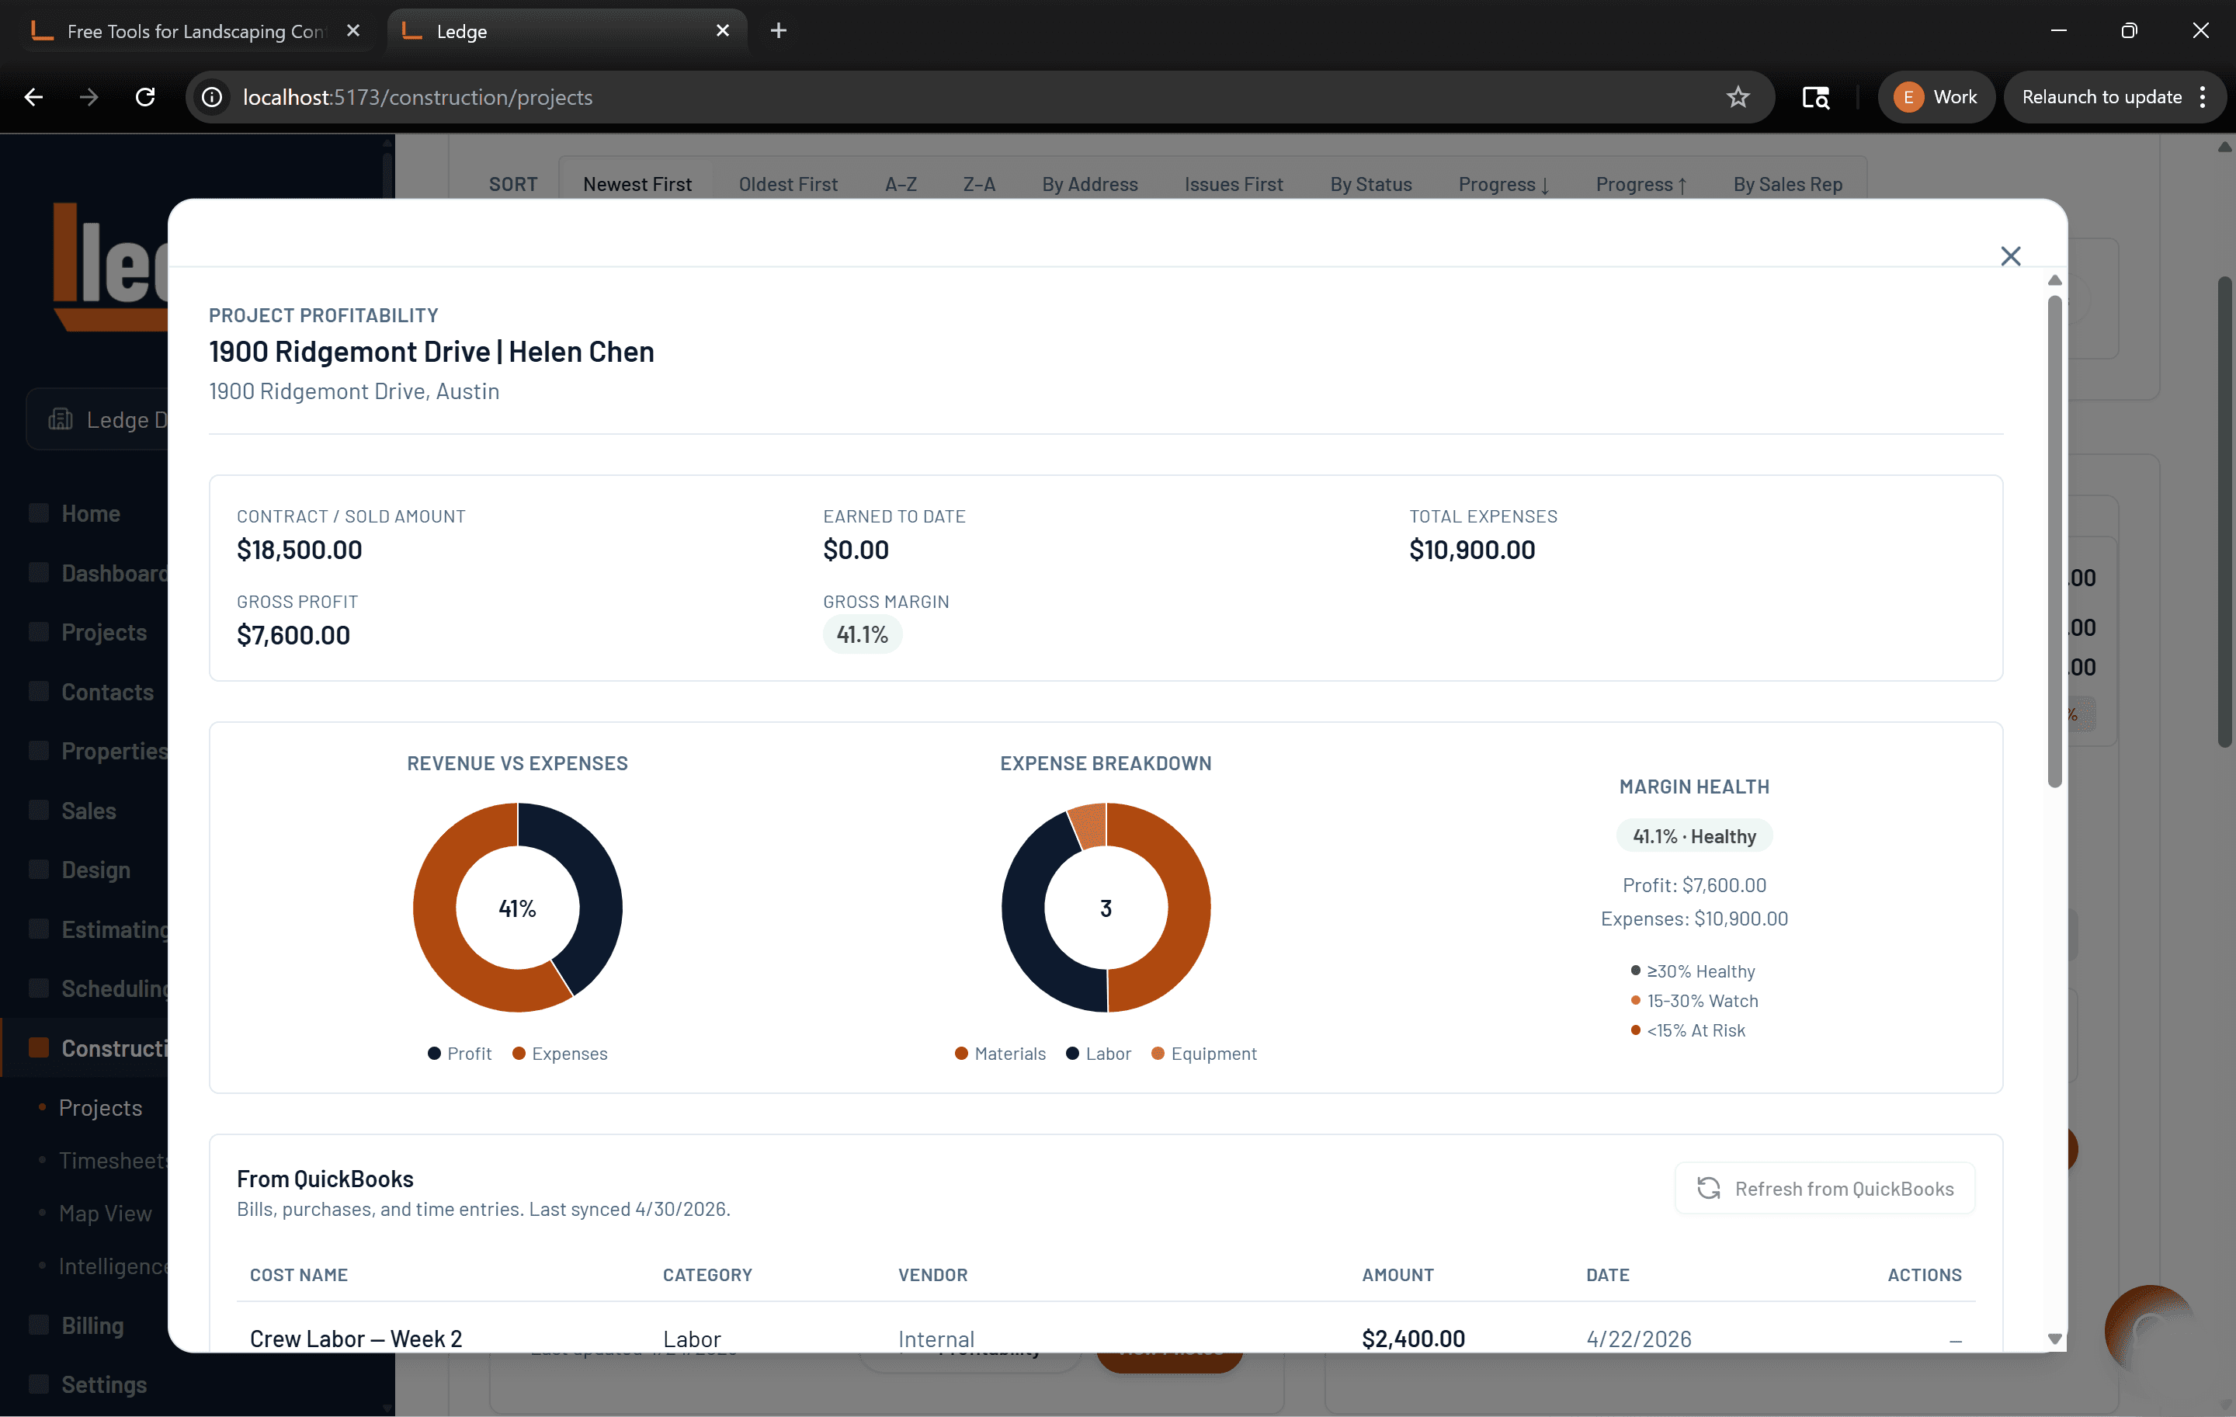2236x1417 pixels.
Task: Click the Expense Breakdown donut chart
Action: pos(1106,907)
